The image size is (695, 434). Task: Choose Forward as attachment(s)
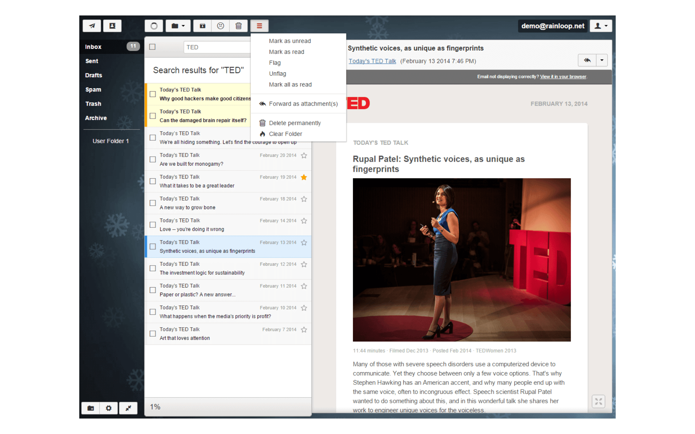click(299, 104)
